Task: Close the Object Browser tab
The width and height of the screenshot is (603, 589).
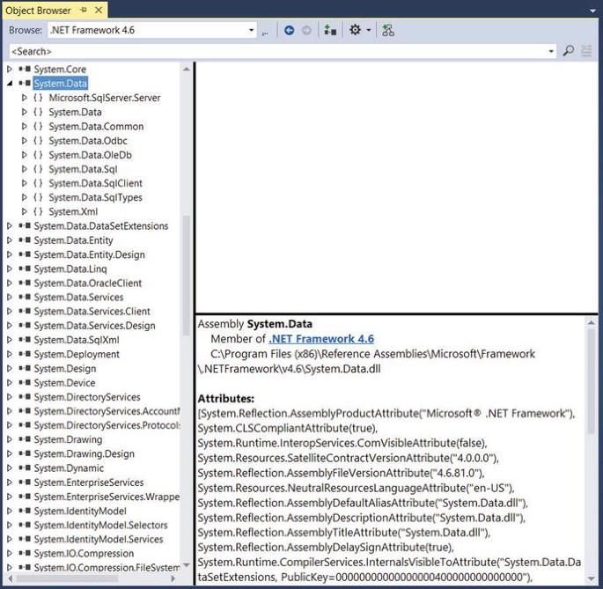Action: (97, 10)
